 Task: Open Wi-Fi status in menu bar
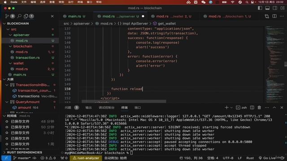[232, 2]
